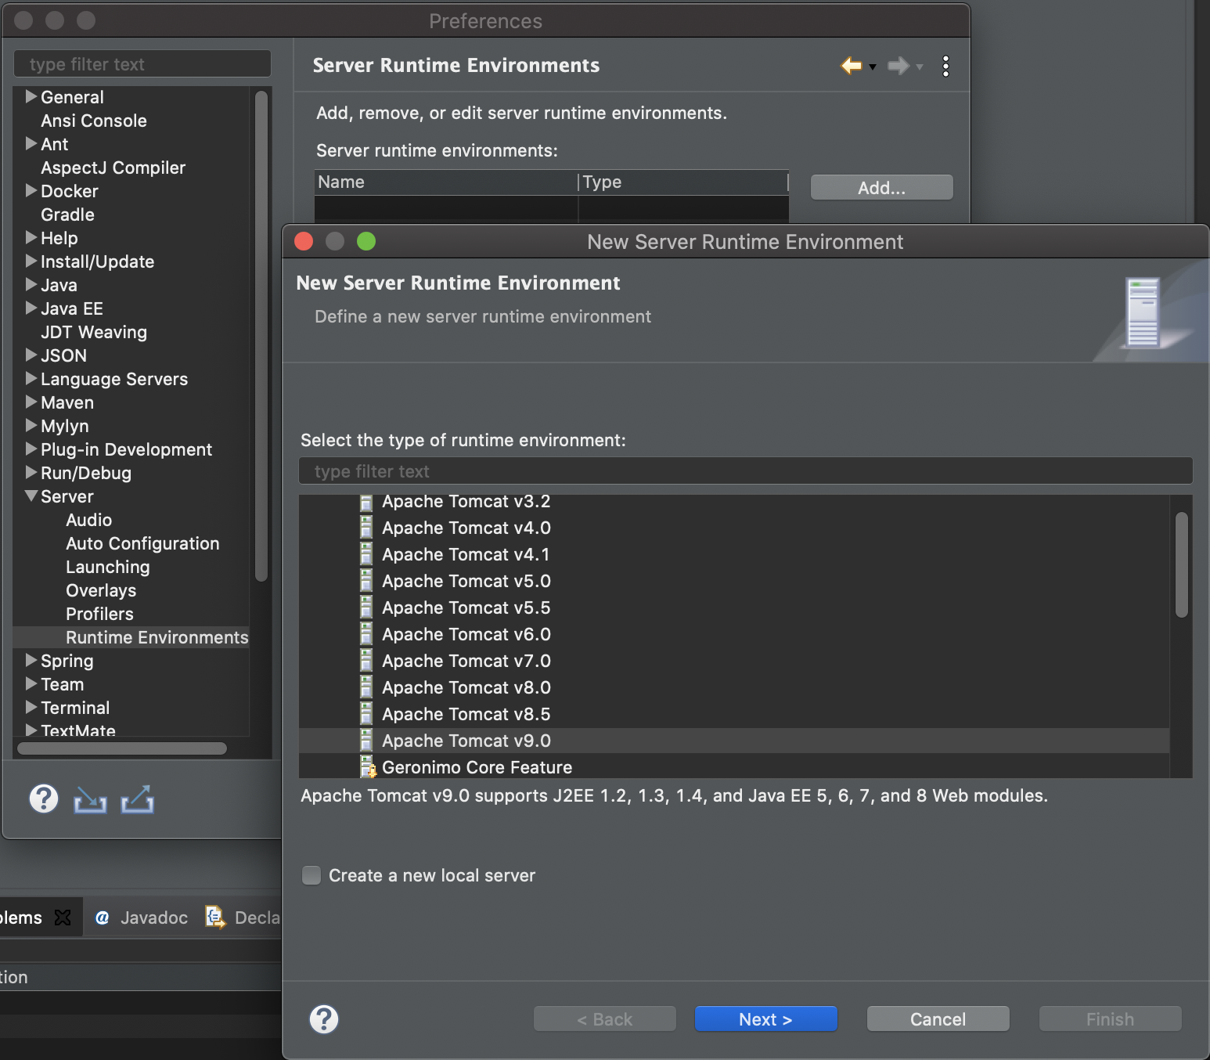Expand the Java EE preferences node

[x=31, y=308]
